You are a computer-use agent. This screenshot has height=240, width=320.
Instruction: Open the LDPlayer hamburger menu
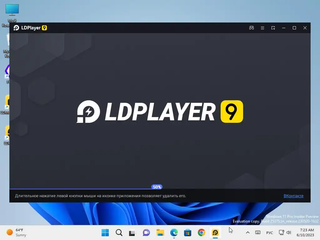(x=262, y=28)
